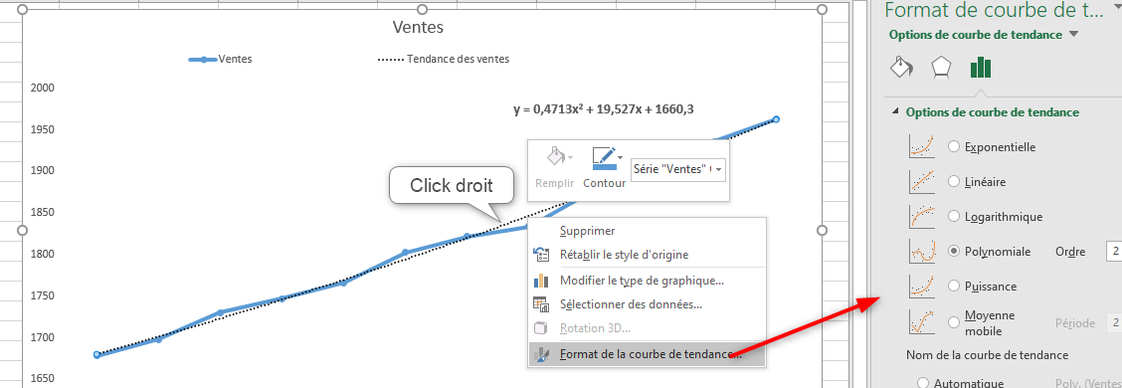Choose Modifier le type de graphique
This screenshot has height=388, width=1122.
pos(647,281)
